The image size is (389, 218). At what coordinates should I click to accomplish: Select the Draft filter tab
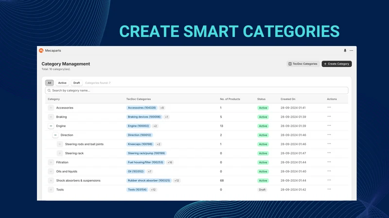[x=77, y=83]
